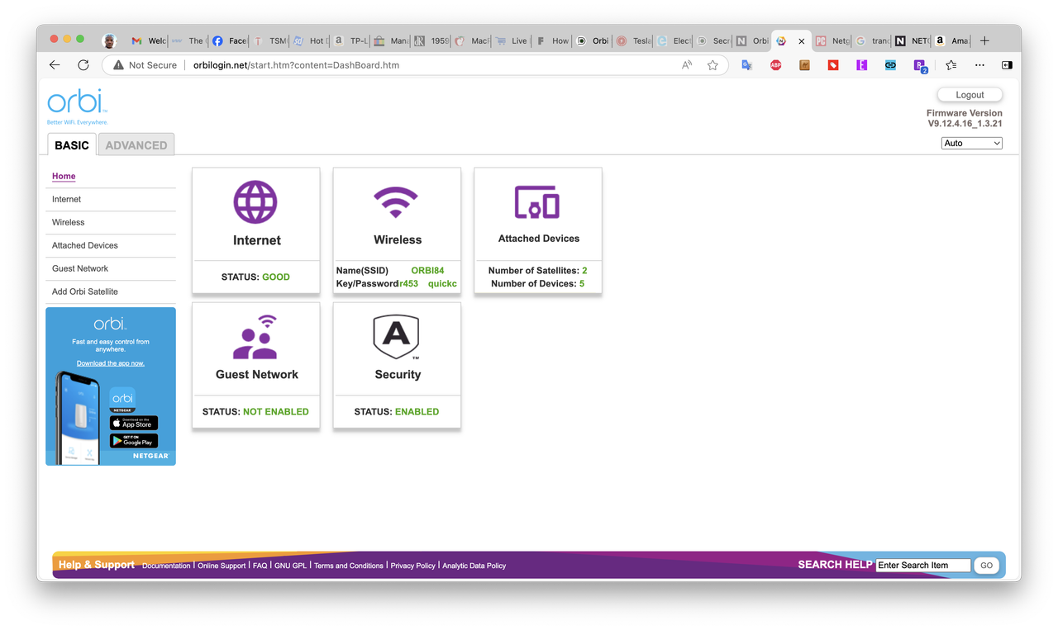Select Internet in the sidebar menu
Image resolution: width=1058 pixels, height=630 pixels.
click(x=66, y=199)
